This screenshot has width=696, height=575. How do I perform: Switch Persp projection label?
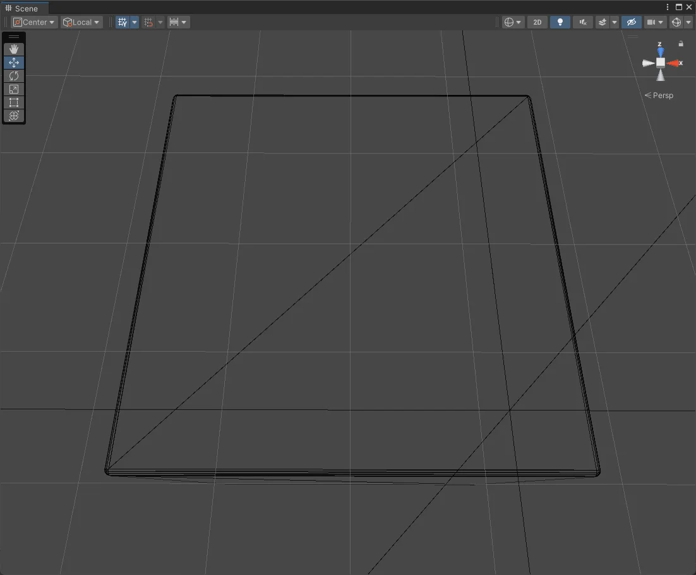(659, 95)
